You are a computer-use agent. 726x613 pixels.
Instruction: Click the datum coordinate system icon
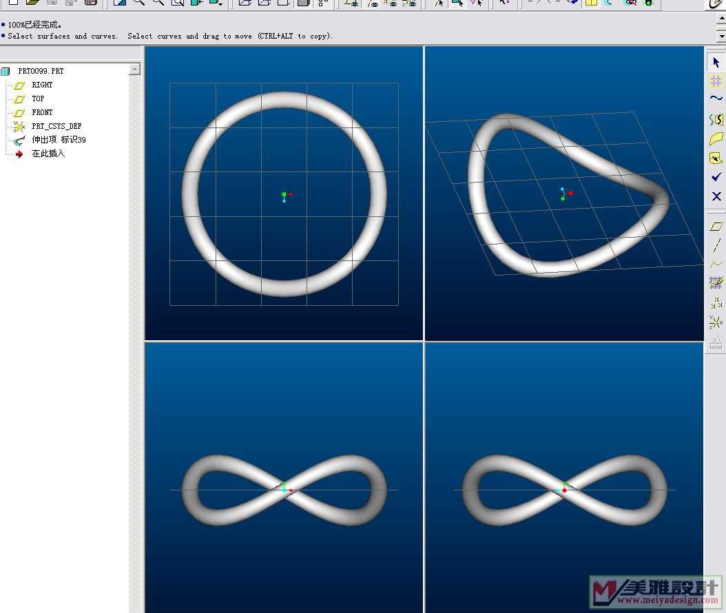pyautogui.click(x=716, y=321)
